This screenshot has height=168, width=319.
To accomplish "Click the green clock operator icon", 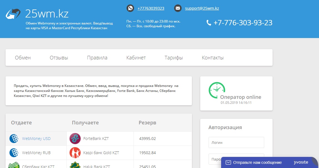I will (x=217, y=90).
